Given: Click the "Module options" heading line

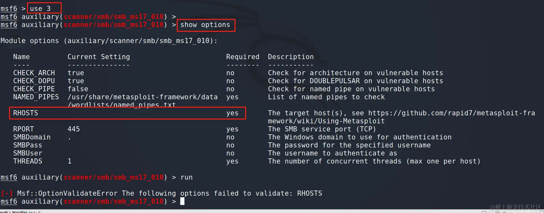Looking at the screenshot, I should click(x=109, y=41).
